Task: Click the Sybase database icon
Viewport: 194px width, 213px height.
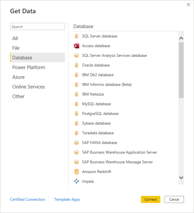Action: 76,123
